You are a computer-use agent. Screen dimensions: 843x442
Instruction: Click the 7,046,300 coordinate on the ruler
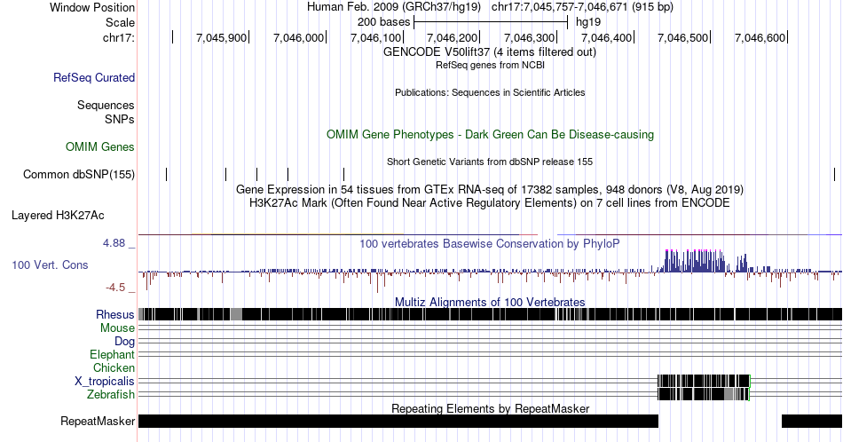pyautogui.click(x=529, y=37)
